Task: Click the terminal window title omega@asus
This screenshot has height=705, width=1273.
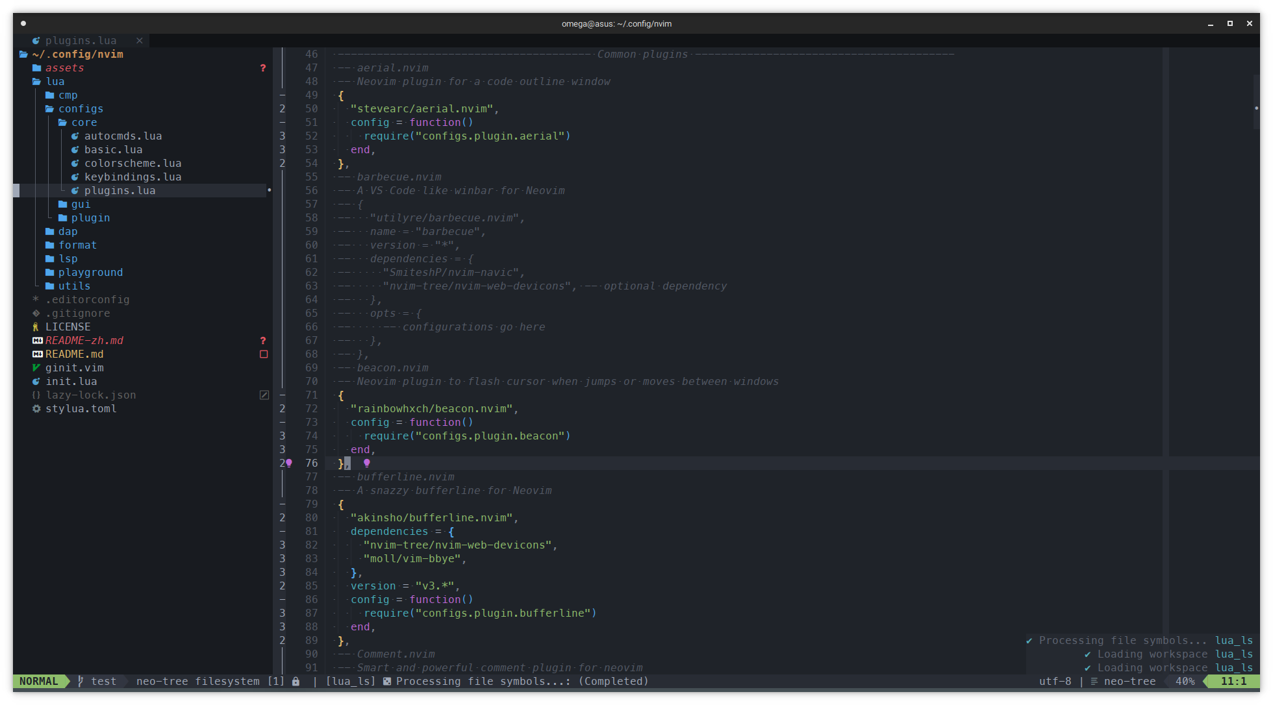Action: pos(616,24)
